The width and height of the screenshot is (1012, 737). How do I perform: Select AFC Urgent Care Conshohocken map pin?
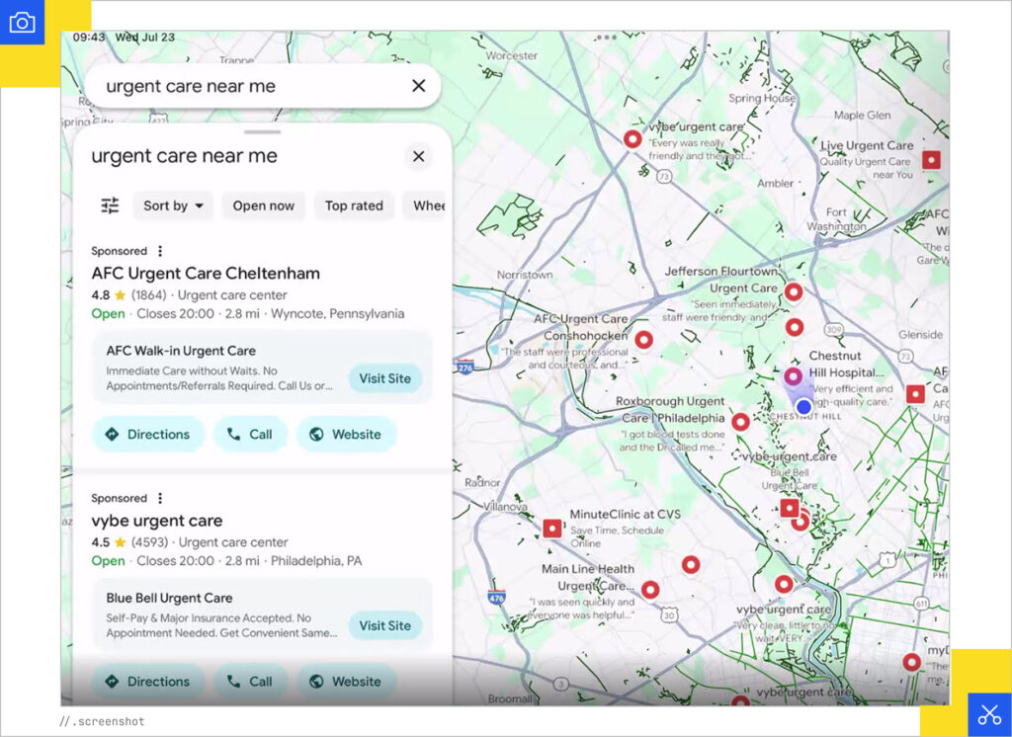click(643, 340)
